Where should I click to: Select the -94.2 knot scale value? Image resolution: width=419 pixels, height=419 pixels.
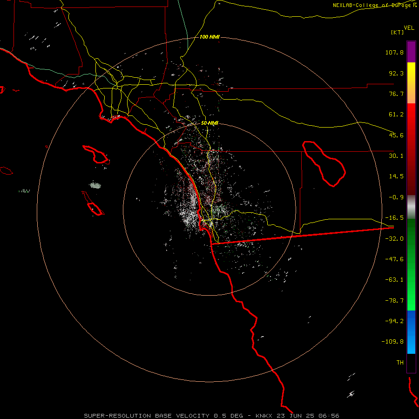tap(394, 321)
